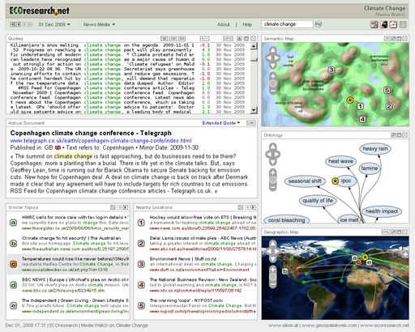Jump to the first date using the skip-back arrow
This screenshot has height=332, width=415.
coord(12,24)
